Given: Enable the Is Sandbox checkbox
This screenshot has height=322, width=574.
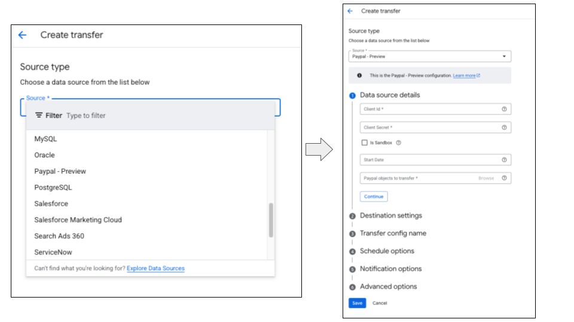Looking at the screenshot, I should [x=364, y=143].
